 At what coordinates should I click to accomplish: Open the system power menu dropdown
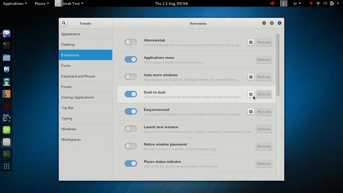[x=334, y=4]
